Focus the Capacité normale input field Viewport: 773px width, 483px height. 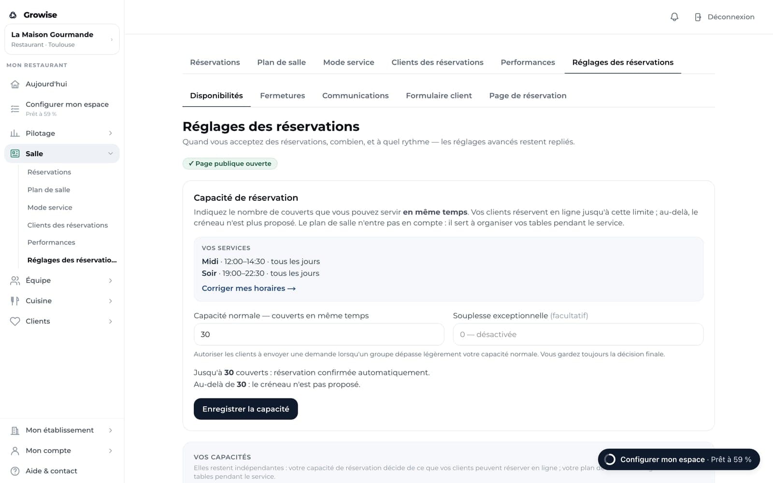(x=319, y=334)
